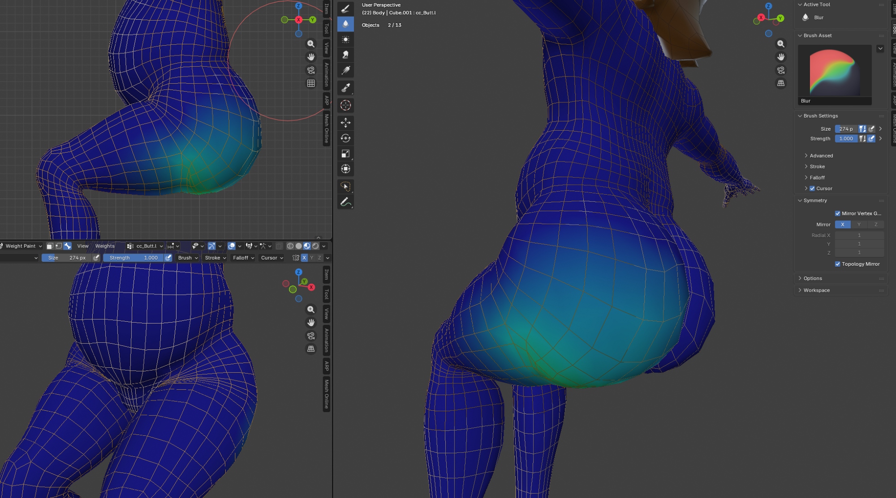Open the cc_Butt.l vertex group dropdown

pyautogui.click(x=146, y=246)
